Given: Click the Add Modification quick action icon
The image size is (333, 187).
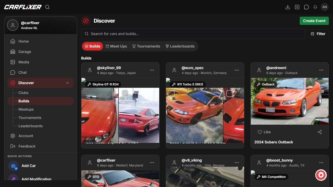Looking at the screenshot, I should 13,178.
